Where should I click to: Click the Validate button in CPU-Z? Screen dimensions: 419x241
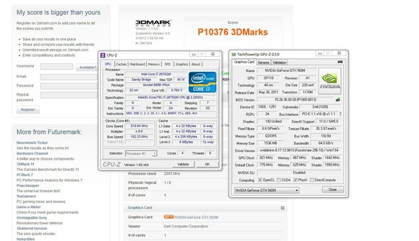tap(183, 164)
